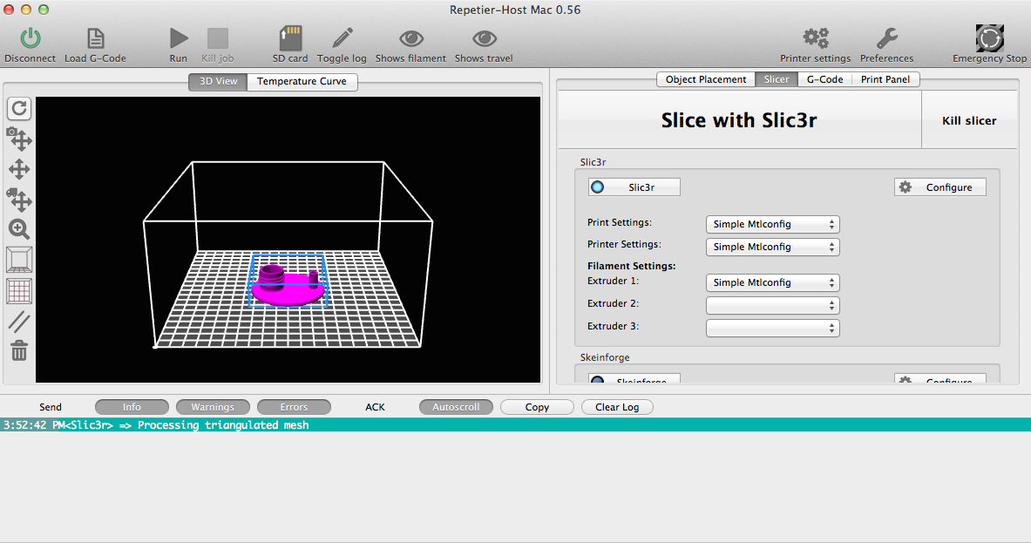Open the Printer Settings dropdown
1031x543 pixels.
[x=772, y=248]
